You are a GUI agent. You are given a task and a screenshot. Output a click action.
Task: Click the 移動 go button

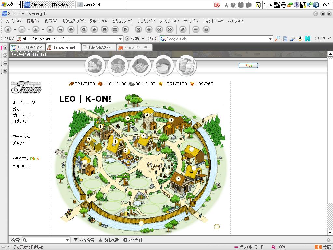pyautogui.click(x=132, y=39)
